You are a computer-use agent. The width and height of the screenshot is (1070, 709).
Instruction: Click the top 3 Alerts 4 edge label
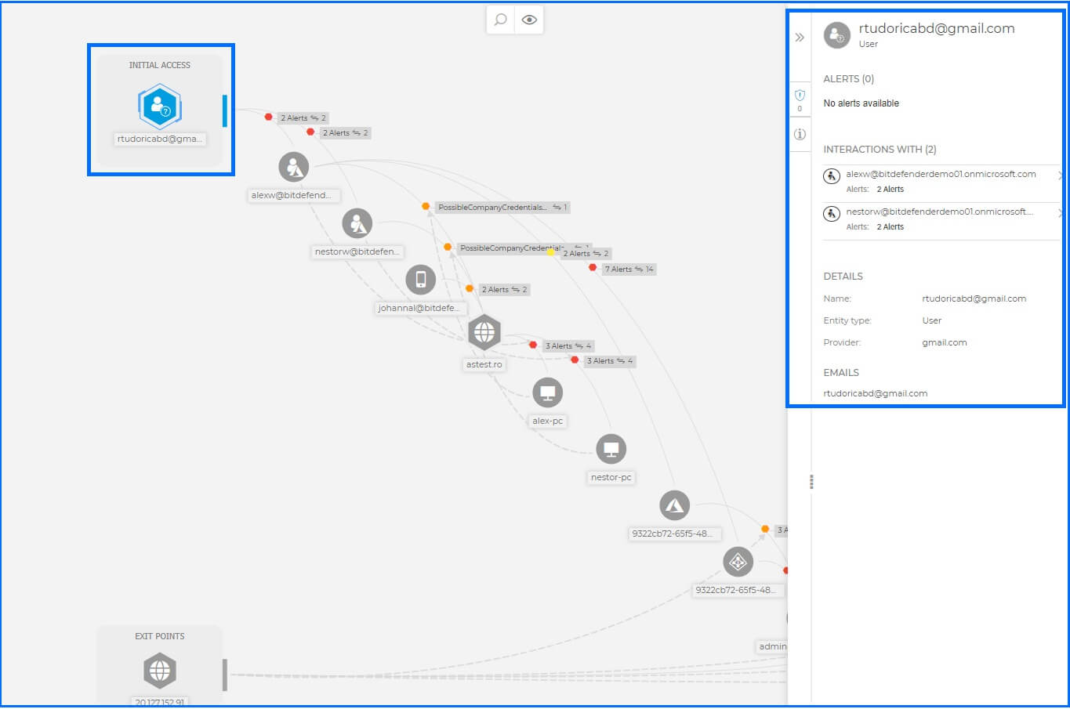pos(568,346)
